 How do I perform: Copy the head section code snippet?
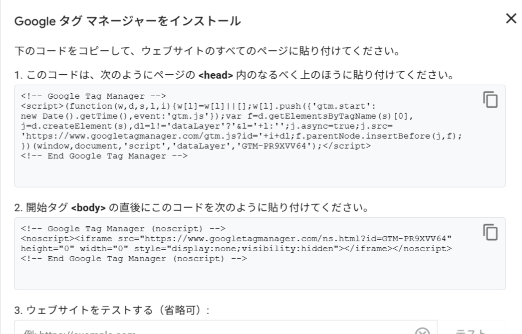click(x=490, y=100)
